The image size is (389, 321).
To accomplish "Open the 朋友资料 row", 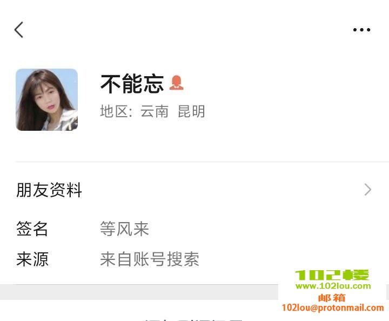I will pyautogui.click(x=194, y=190).
